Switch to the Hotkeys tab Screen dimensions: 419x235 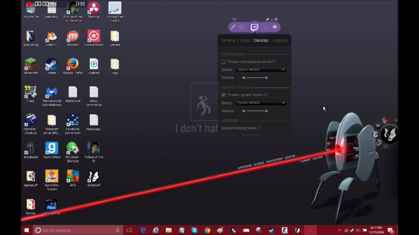tap(280, 40)
